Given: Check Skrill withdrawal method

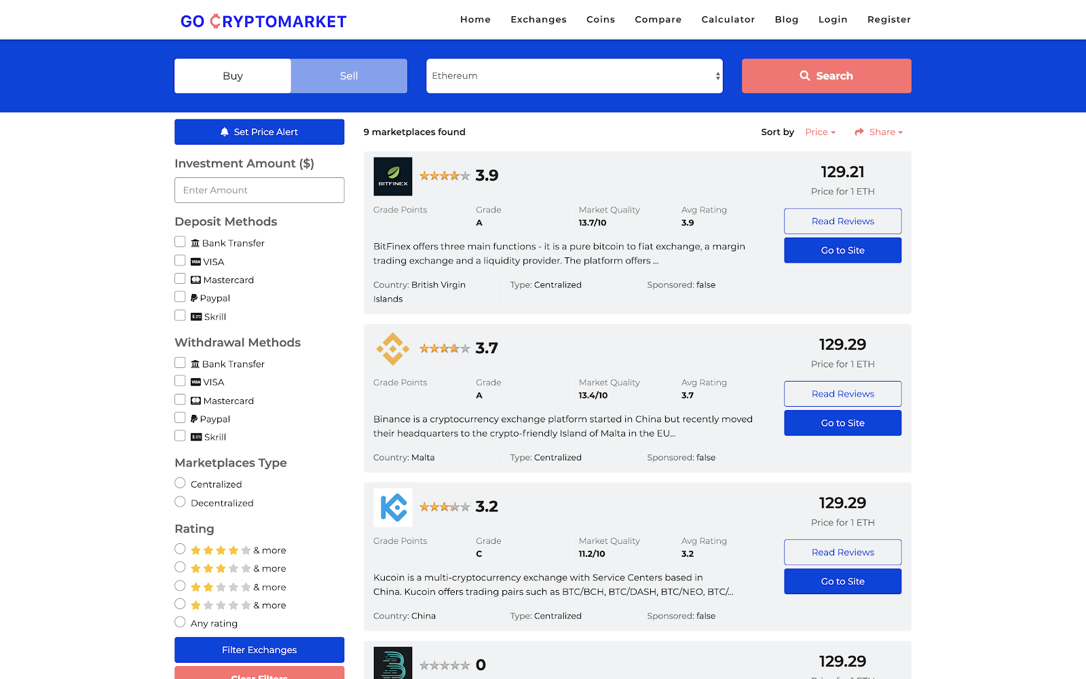Looking at the screenshot, I should [180, 436].
